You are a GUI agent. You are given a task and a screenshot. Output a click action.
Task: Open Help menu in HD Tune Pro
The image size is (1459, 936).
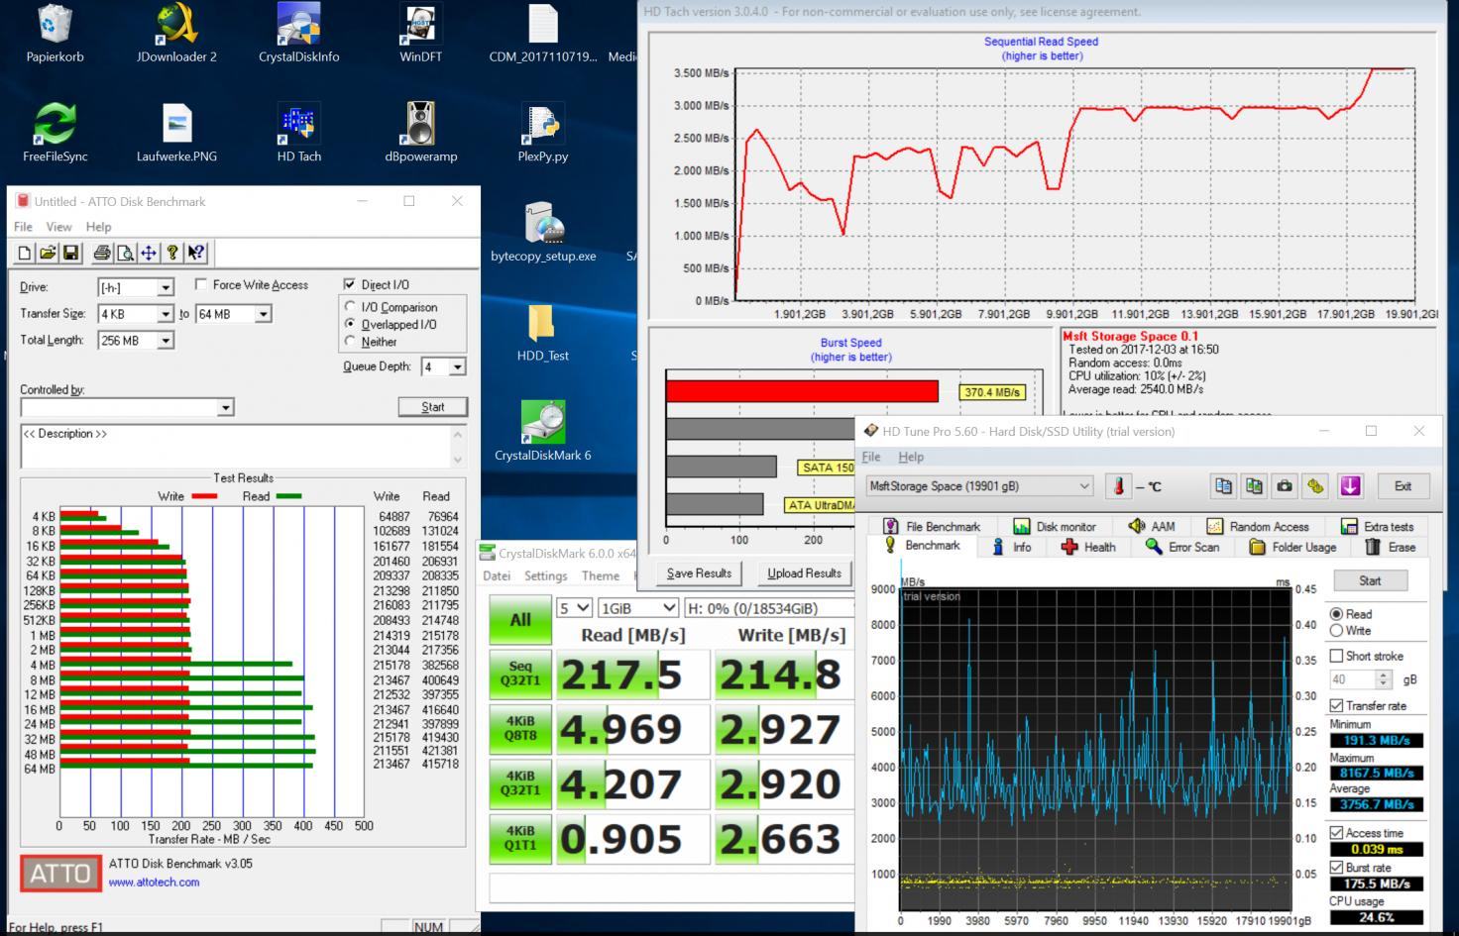click(911, 457)
